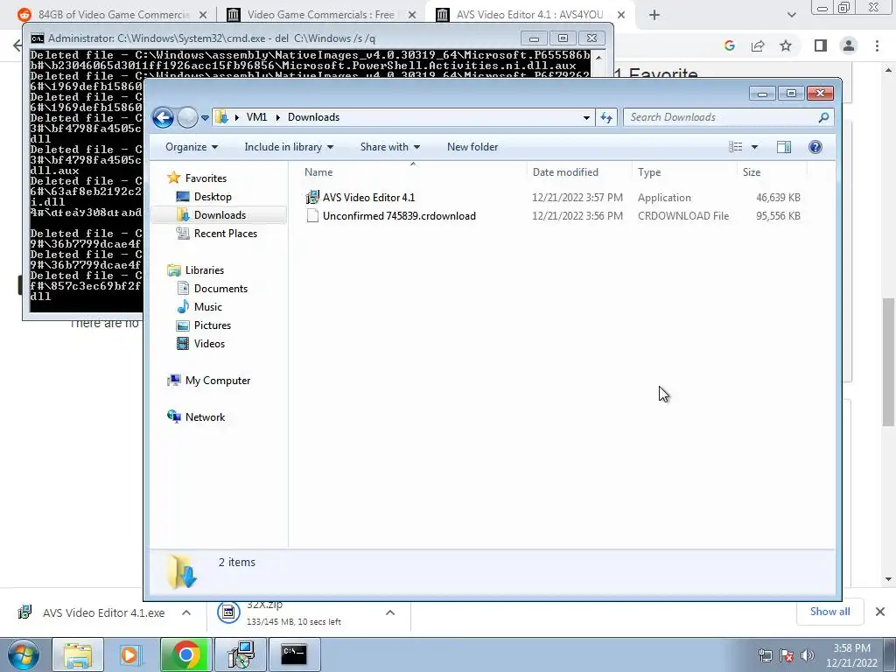Open Chrome three-dot menu

click(877, 45)
